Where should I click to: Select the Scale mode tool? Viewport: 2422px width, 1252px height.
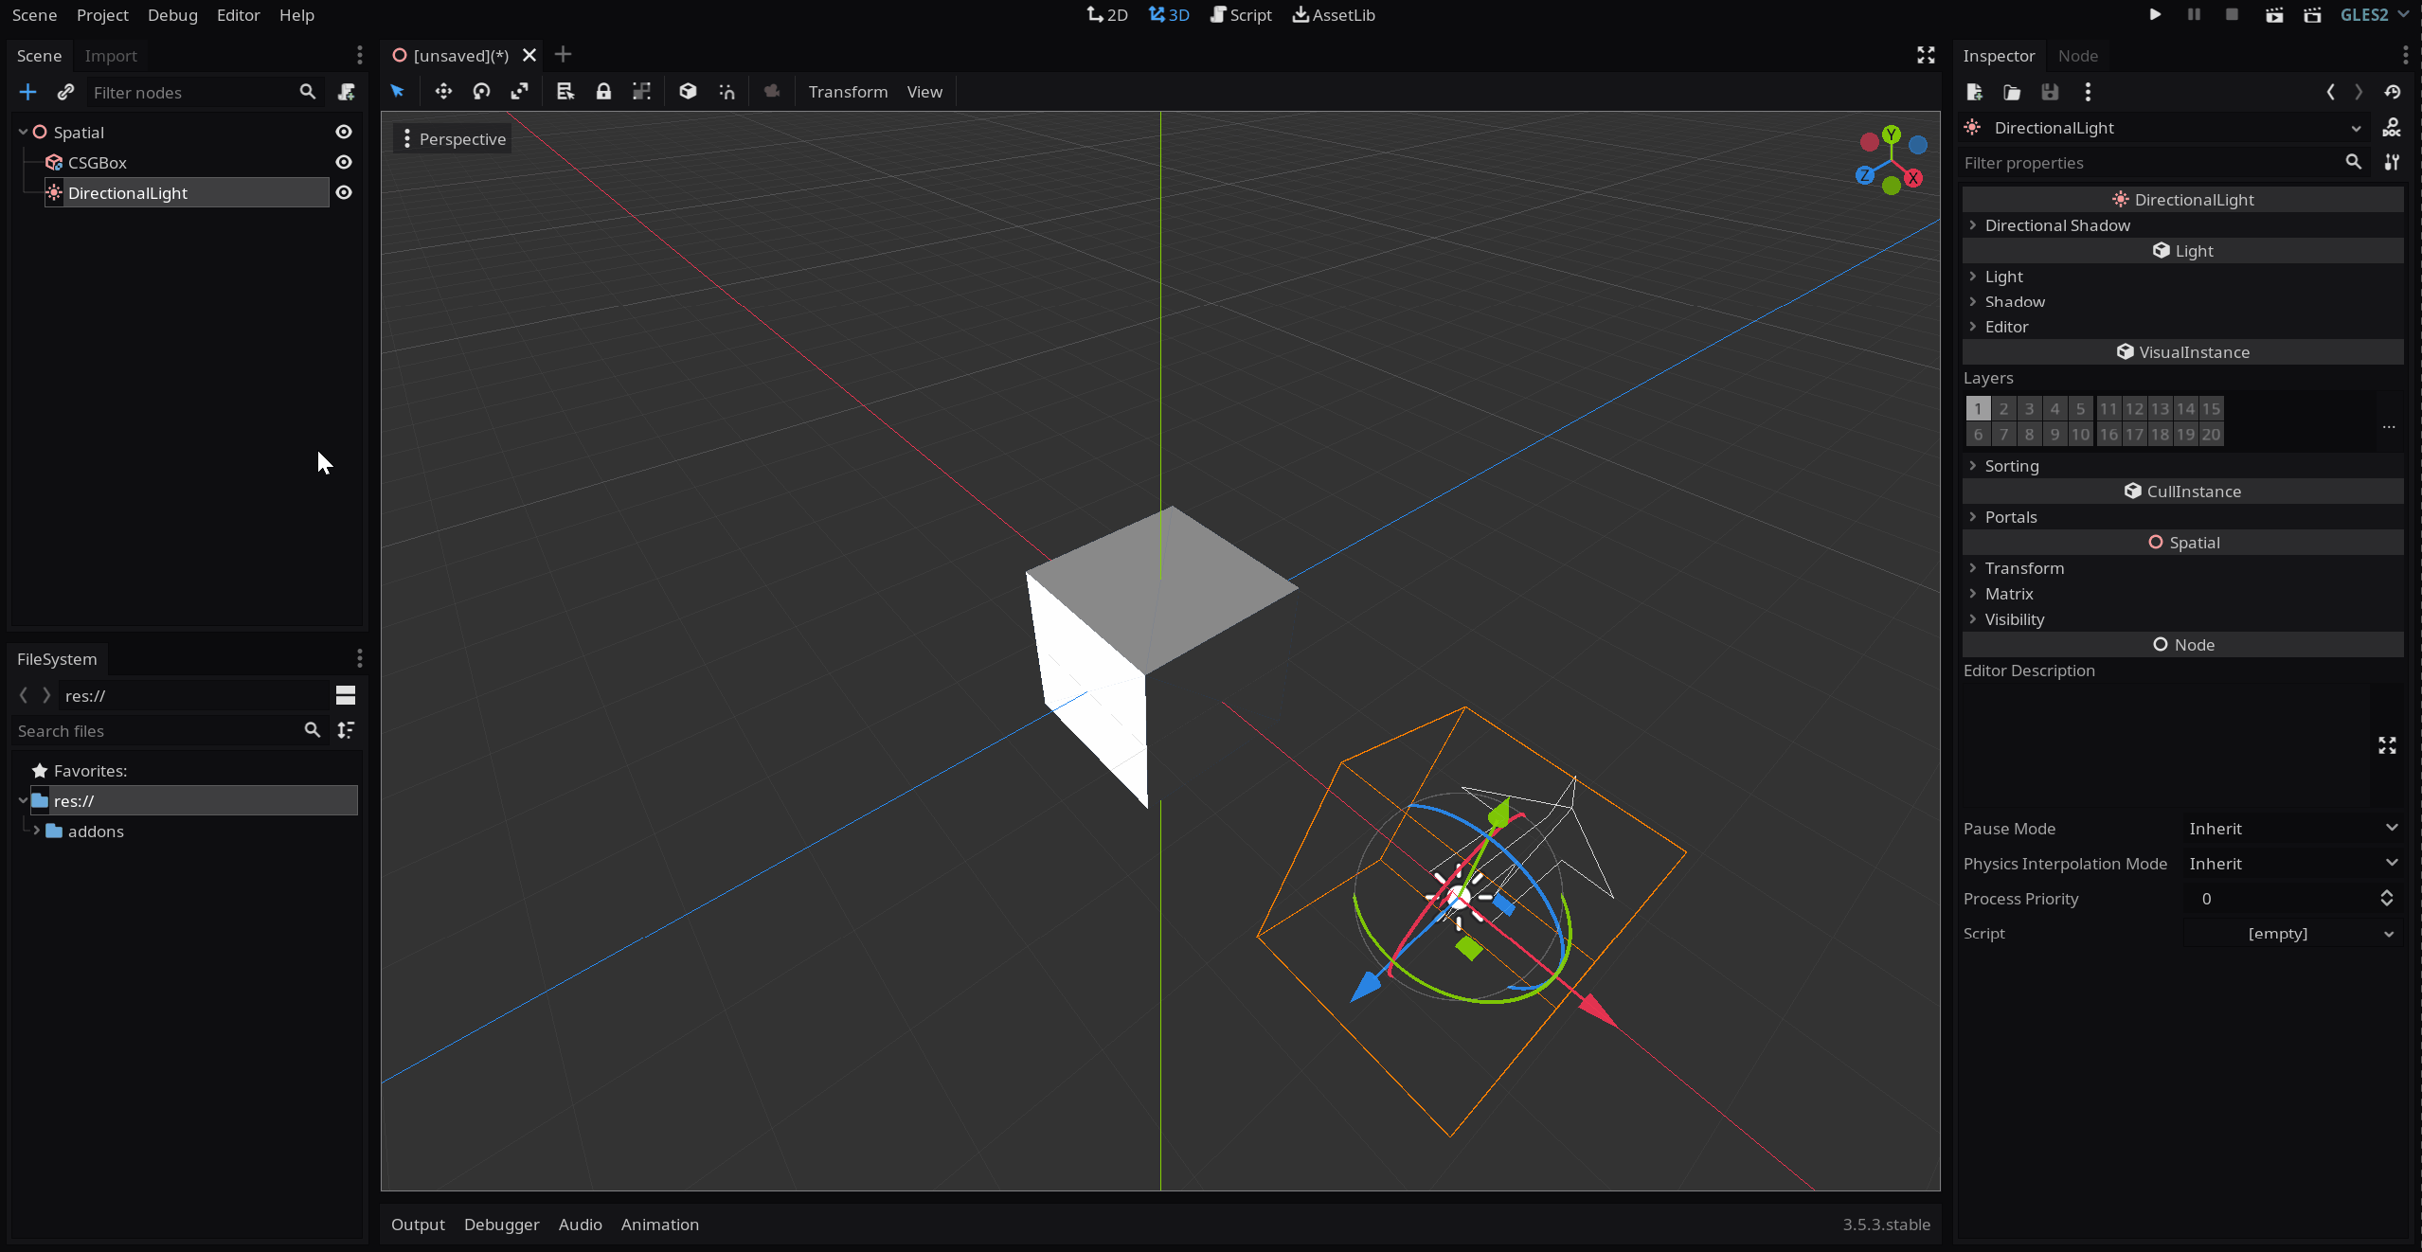[519, 92]
